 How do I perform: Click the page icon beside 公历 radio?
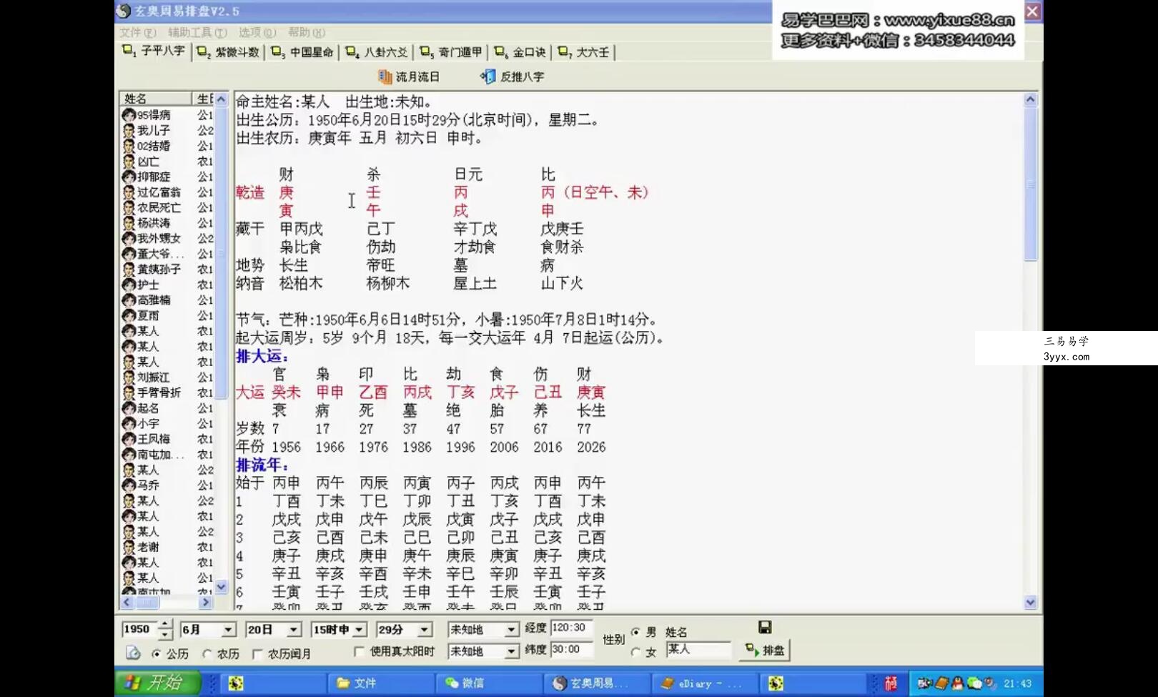pyautogui.click(x=133, y=653)
